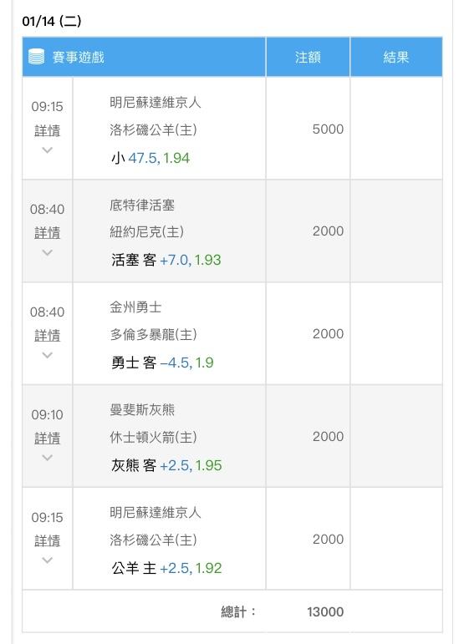Open 詳情 link for the last 09:15 game
The width and height of the screenshot is (459, 644).
(x=48, y=541)
